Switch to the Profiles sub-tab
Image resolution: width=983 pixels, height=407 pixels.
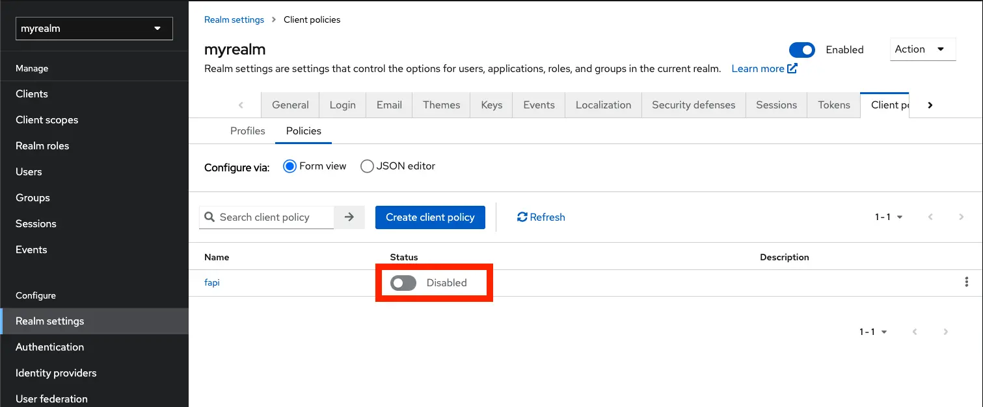pyautogui.click(x=247, y=130)
